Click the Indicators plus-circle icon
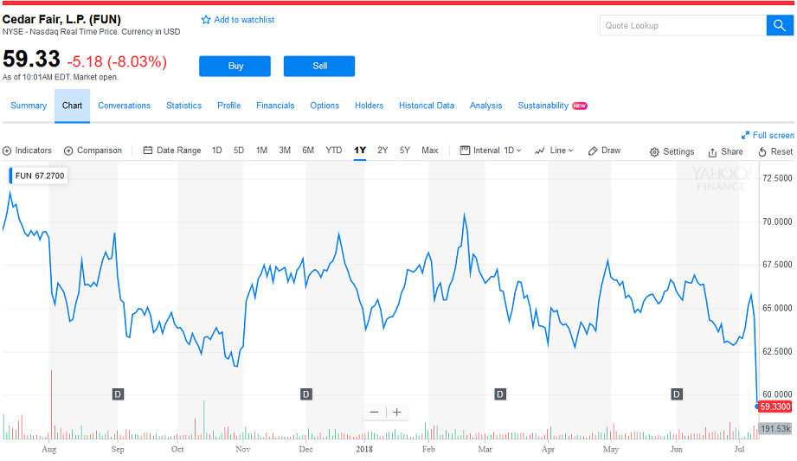 (x=7, y=151)
